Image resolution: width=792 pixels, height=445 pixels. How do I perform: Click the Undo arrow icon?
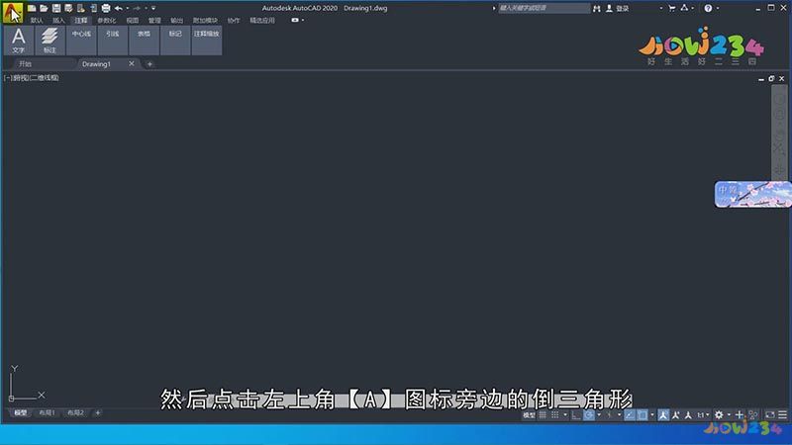point(118,8)
